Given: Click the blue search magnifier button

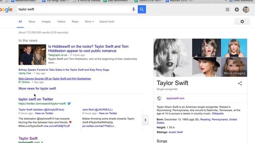Looking at the screenshot, I should coord(142,9).
